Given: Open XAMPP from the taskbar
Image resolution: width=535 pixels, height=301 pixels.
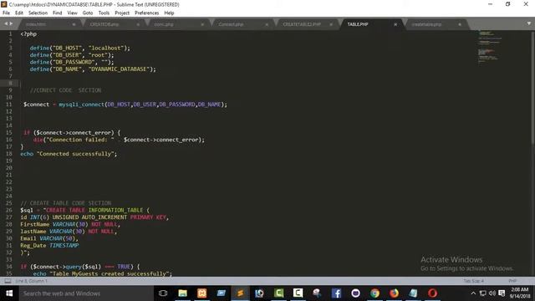Looking at the screenshot, I should point(202,293).
